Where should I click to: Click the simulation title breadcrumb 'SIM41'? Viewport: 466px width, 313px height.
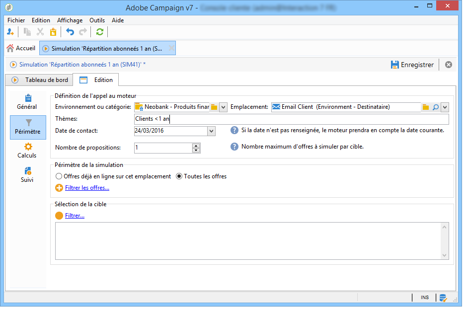[x=82, y=65]
